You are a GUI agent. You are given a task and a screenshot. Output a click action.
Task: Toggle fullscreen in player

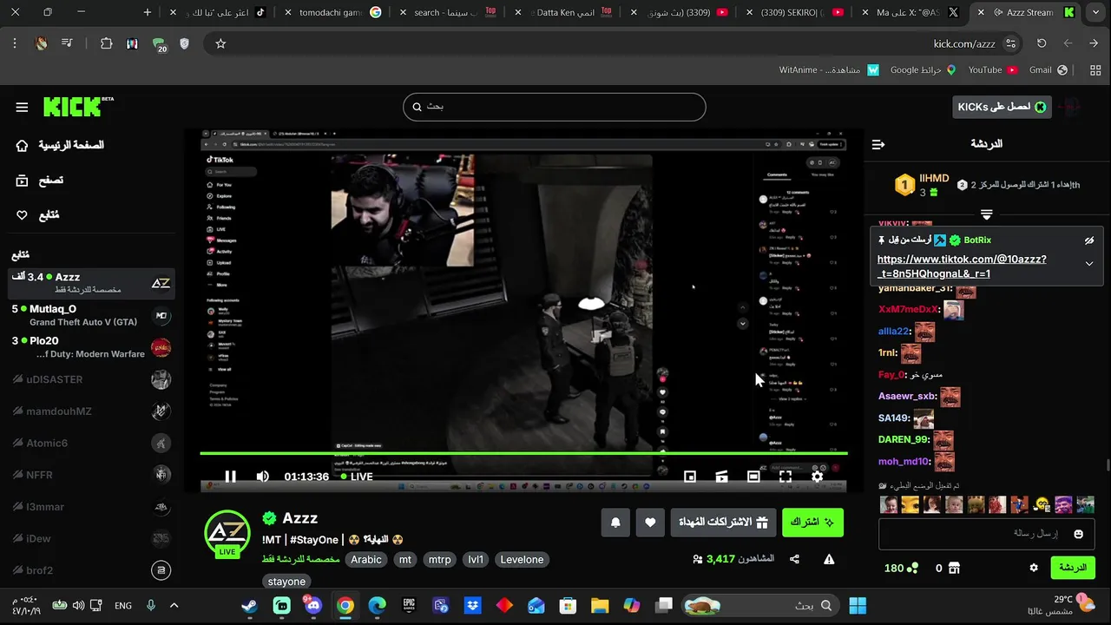click(786, 477)
